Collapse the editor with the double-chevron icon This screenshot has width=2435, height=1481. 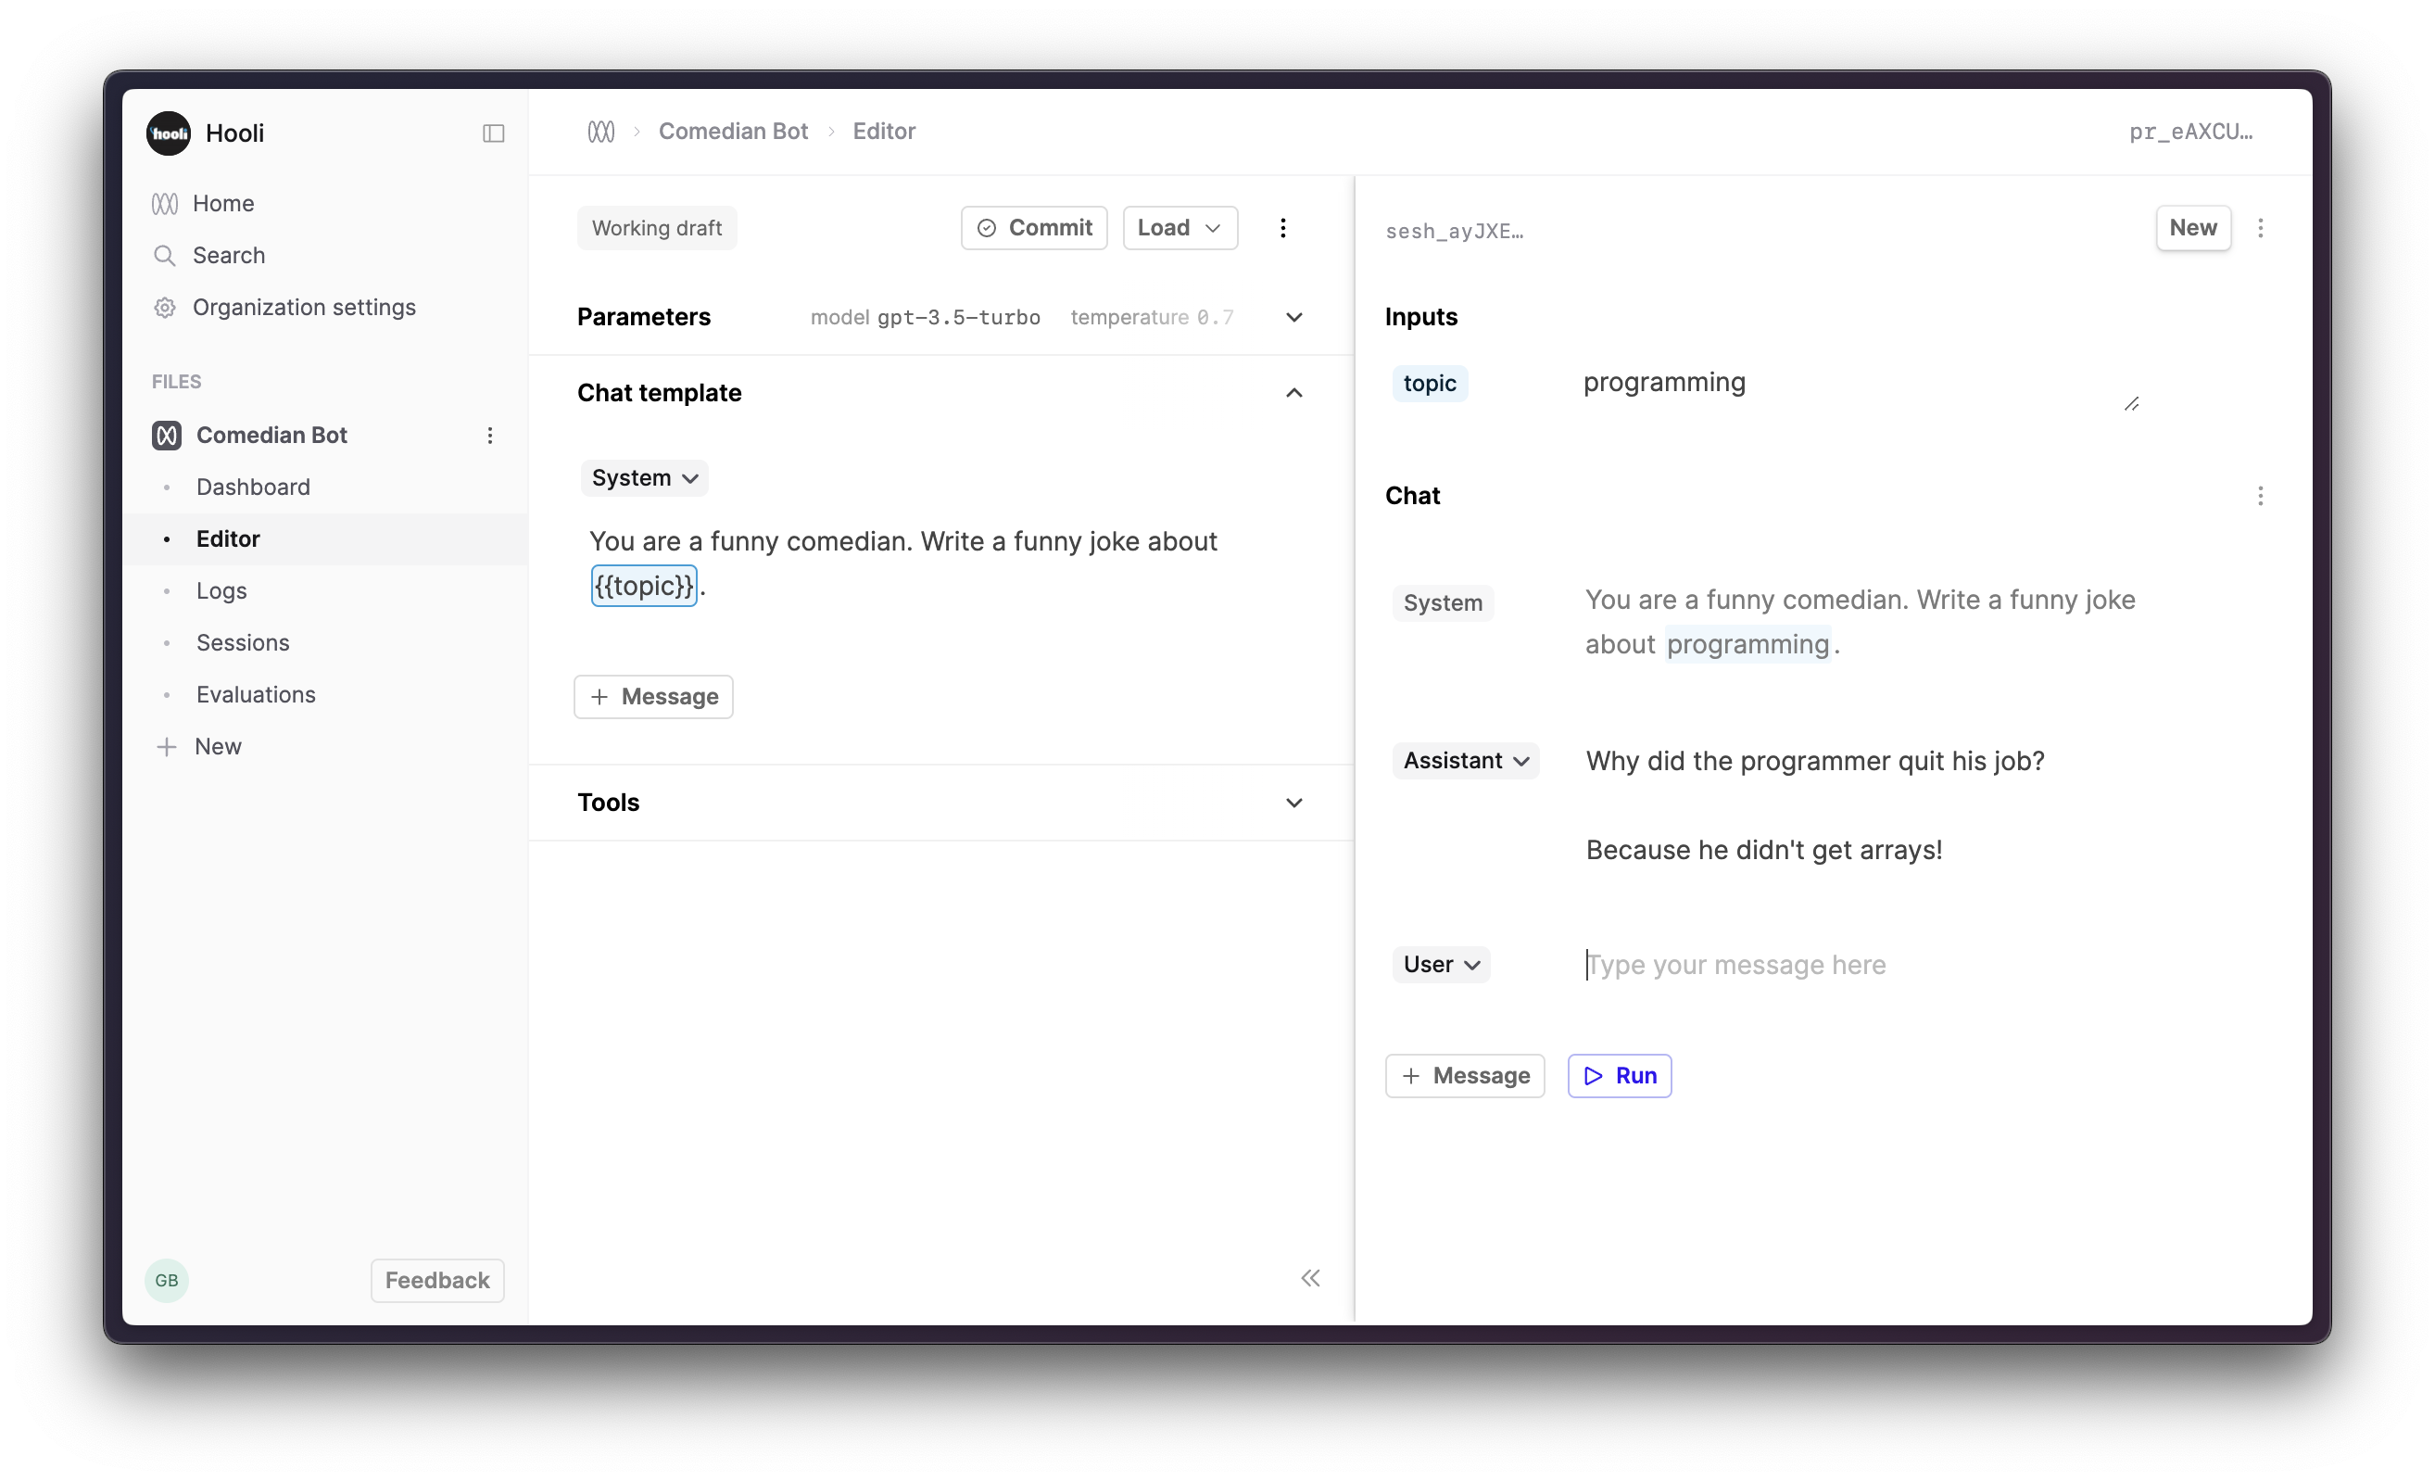click(x=1309, y=1277)
